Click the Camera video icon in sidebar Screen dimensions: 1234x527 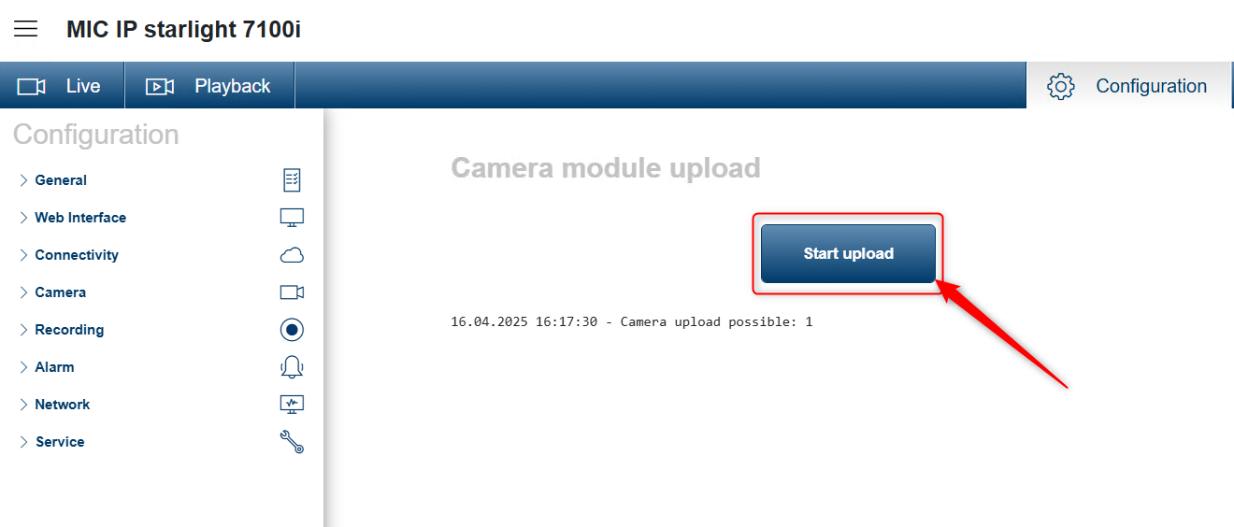(x=292, y=292)
